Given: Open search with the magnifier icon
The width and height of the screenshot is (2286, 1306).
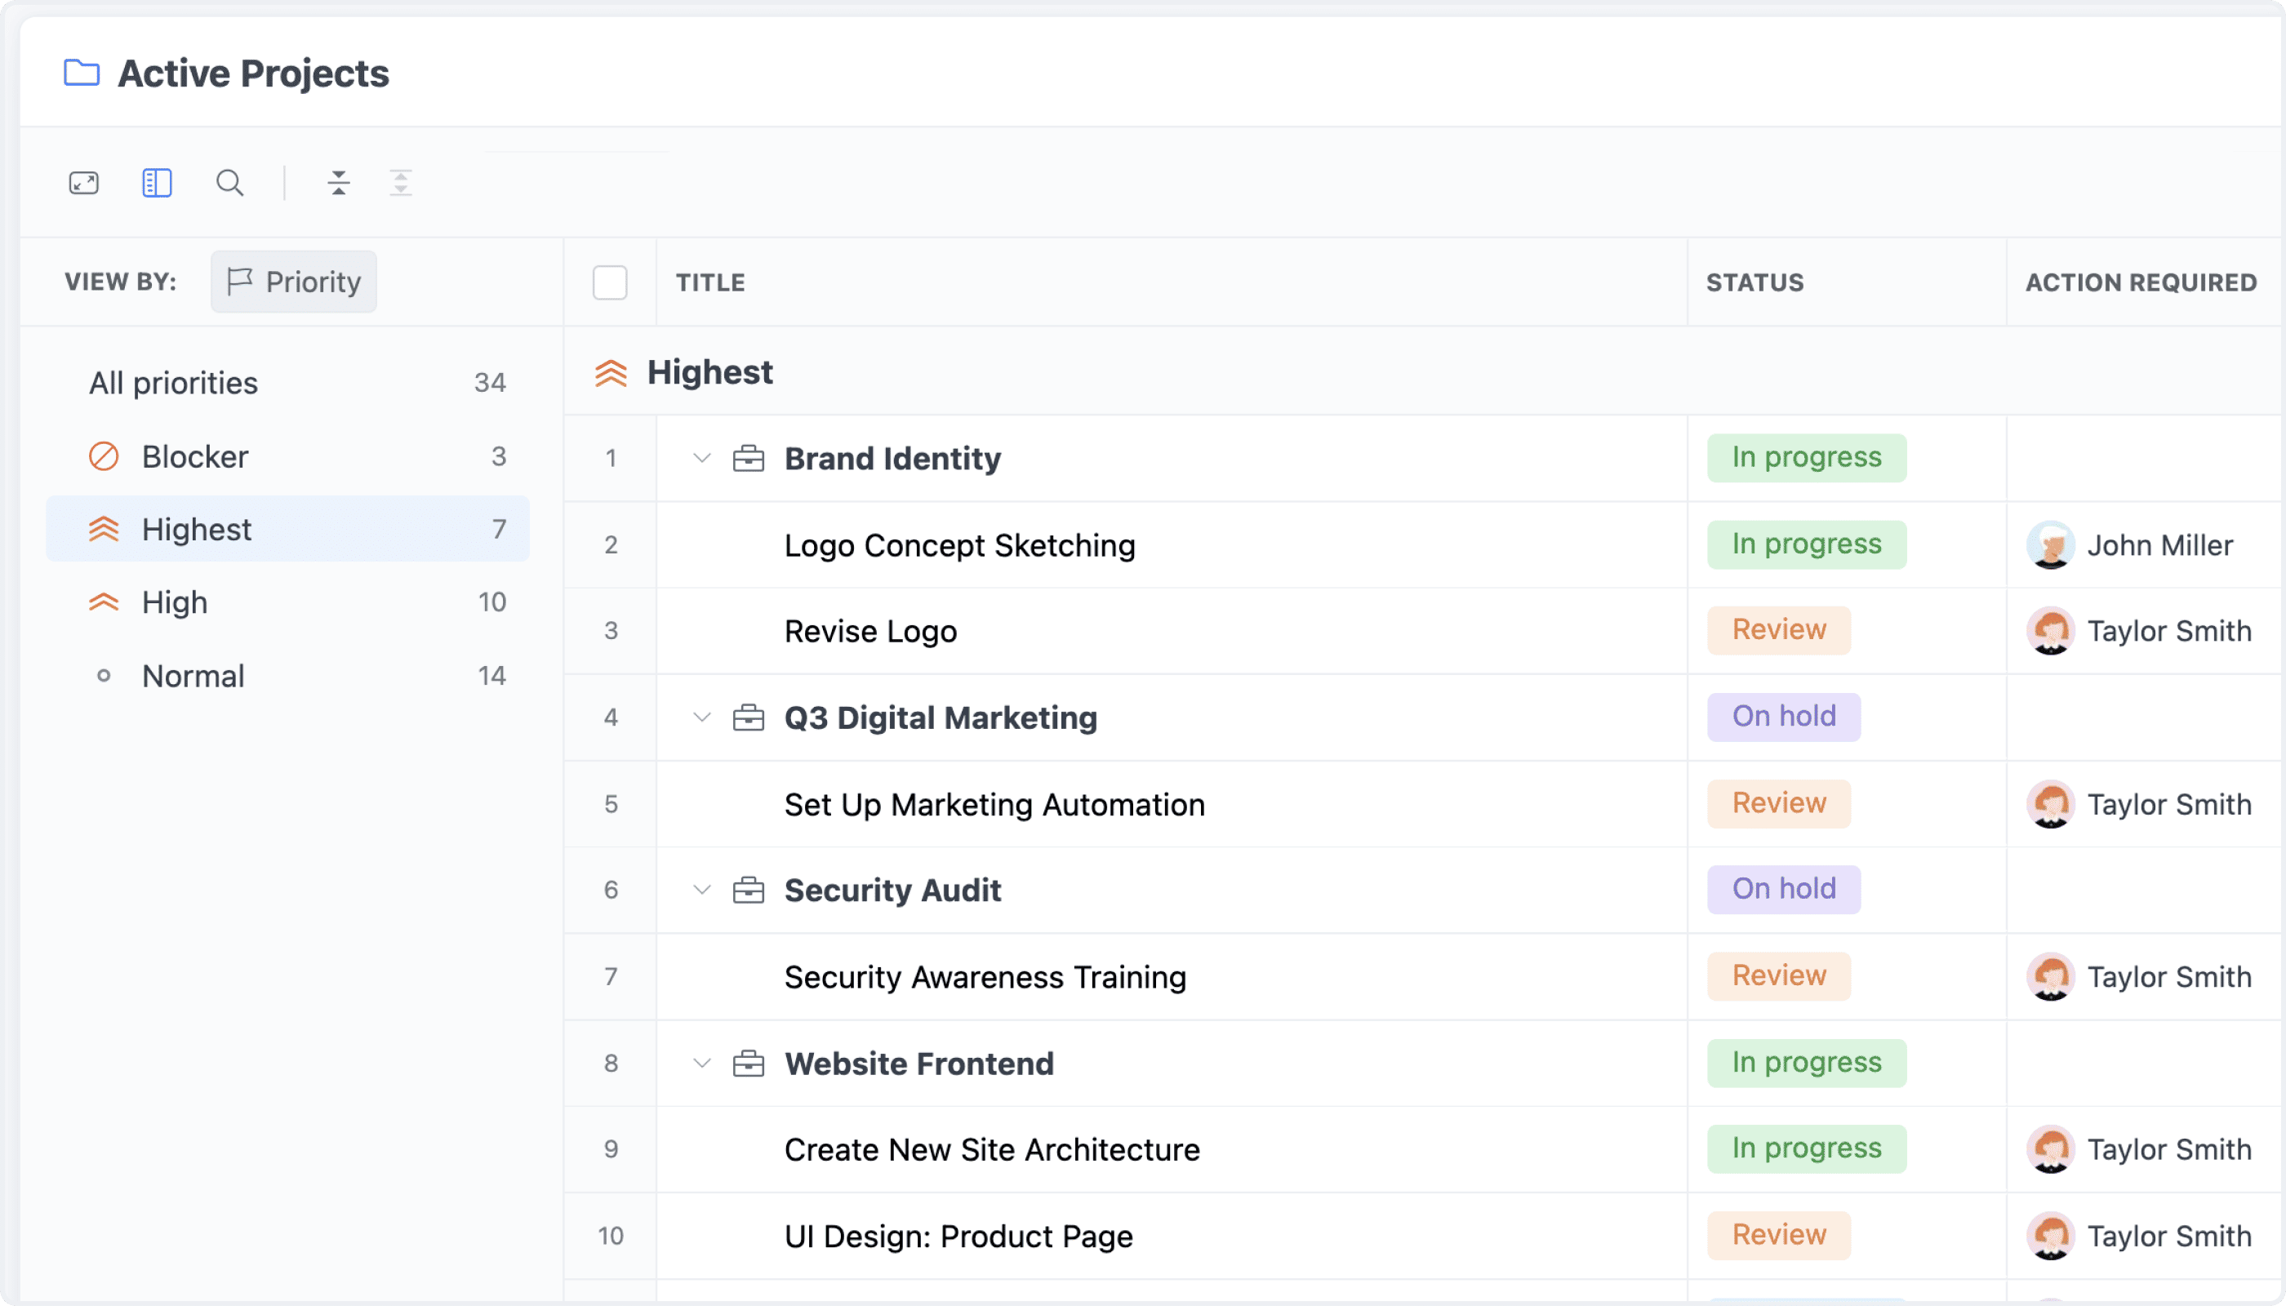Looking at the screenshot, I should coord(229,183).
